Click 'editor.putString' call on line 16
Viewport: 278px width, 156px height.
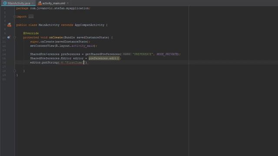(44, 62)
